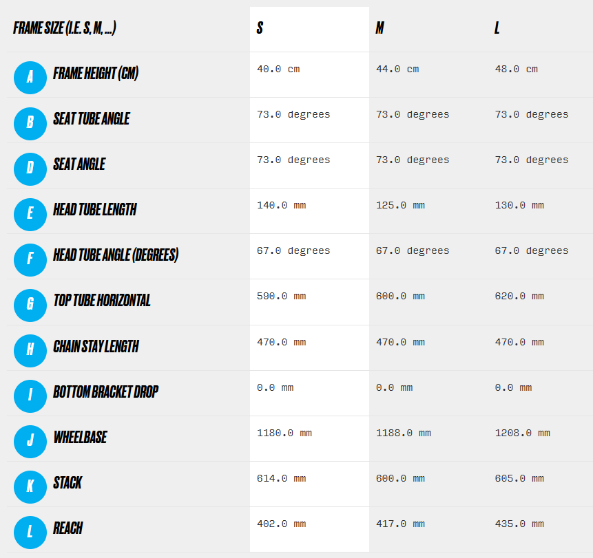Click the Chain Stay Length row label
Image resolution: width=593 pixels, height=558 pixels.
point(96,347)
